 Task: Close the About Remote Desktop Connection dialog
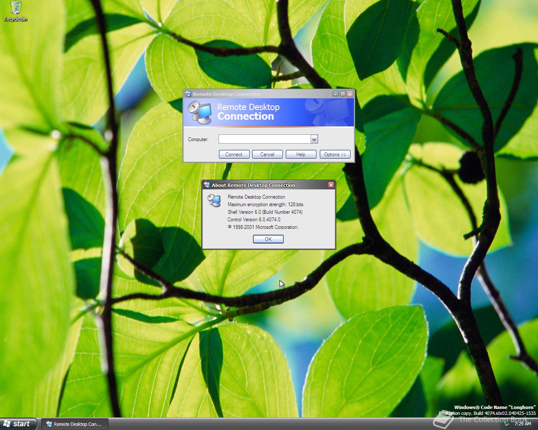[x=331, y=185]
